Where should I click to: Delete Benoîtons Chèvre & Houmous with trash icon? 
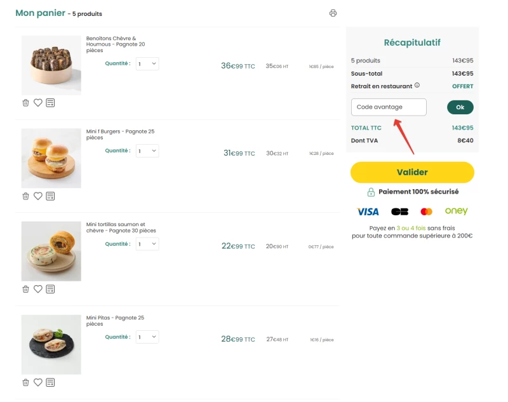point(25,103)
